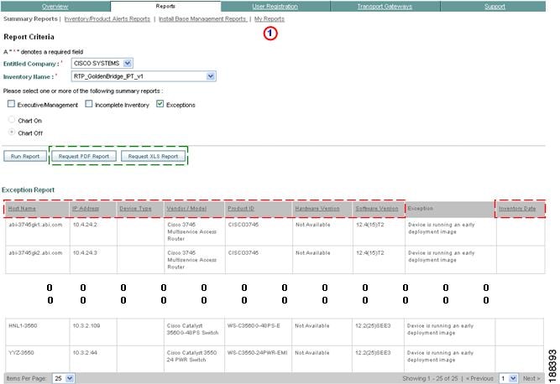Switch to the Support tab
This screenshot has width=560, height=384.
tap(495, 6)
